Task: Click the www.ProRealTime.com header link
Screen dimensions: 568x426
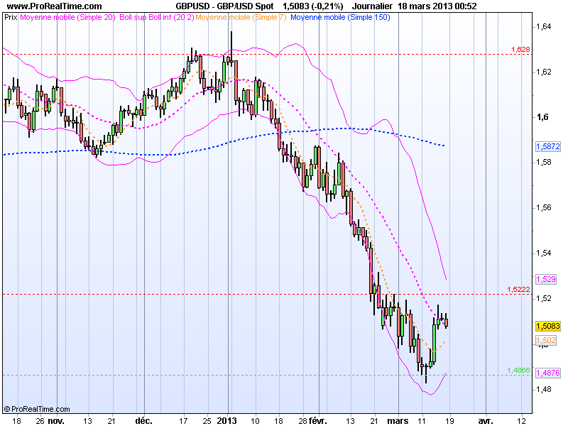Action: point(55,6)
